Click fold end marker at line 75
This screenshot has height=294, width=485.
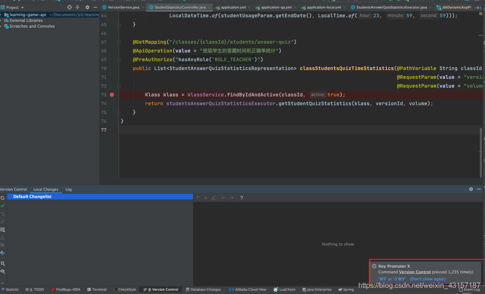119,112
